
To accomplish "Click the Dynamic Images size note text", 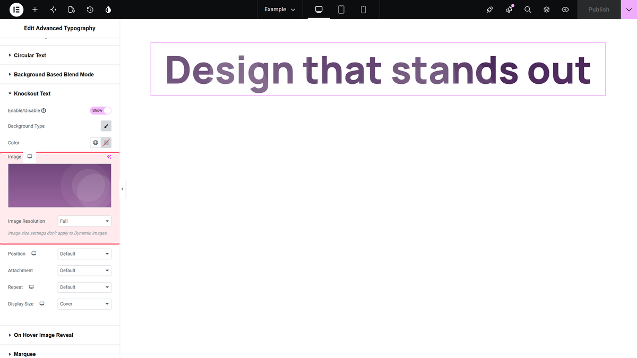I will [x=58, y=233].
